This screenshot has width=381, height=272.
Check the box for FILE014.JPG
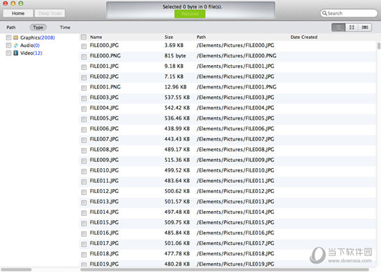[84, 213]
